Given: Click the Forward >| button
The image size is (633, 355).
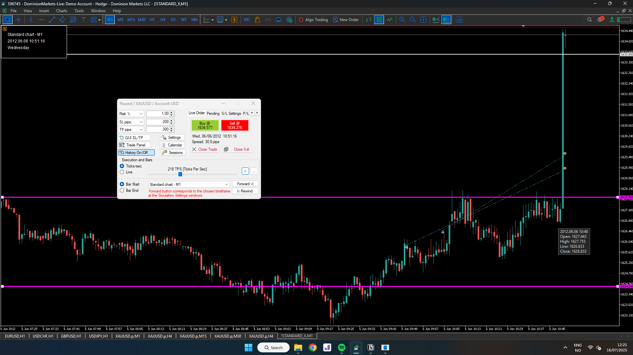Looking at the screenshot, I should [245, 184].
